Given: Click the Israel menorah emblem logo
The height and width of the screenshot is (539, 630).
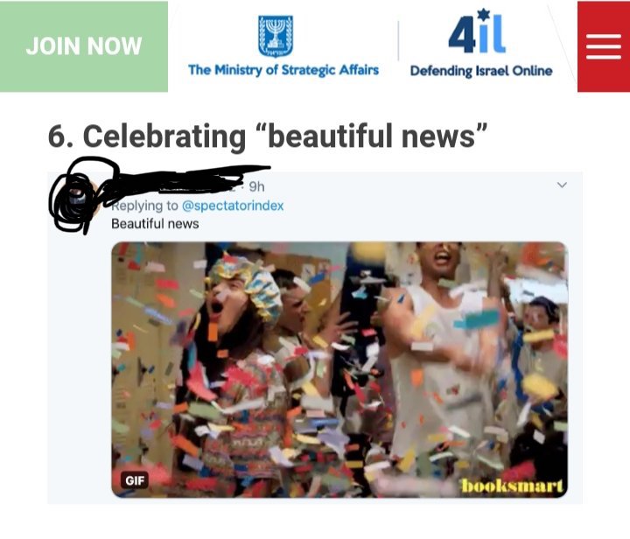Looking at the screenshot, I should point(276,36).
